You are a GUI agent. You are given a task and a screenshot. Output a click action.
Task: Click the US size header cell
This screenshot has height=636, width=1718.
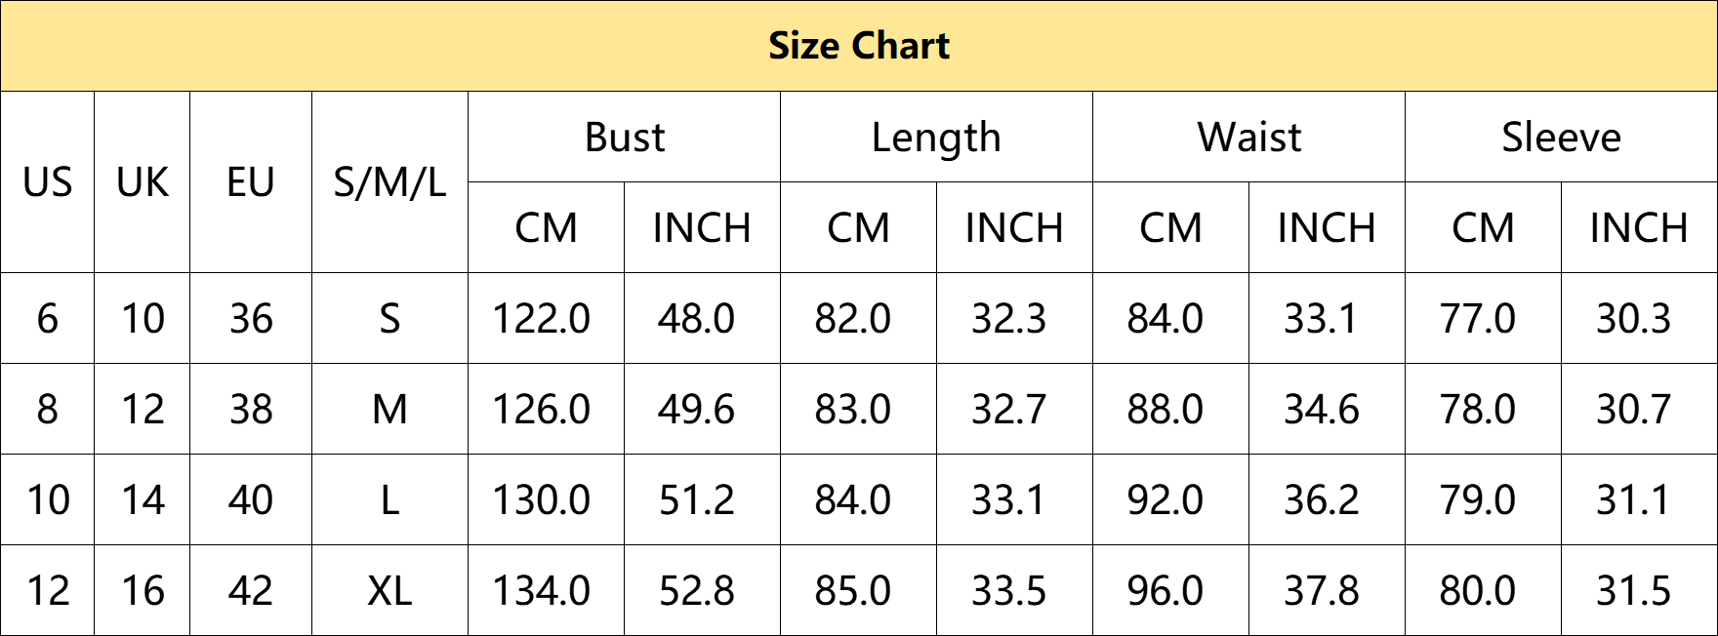47,182
